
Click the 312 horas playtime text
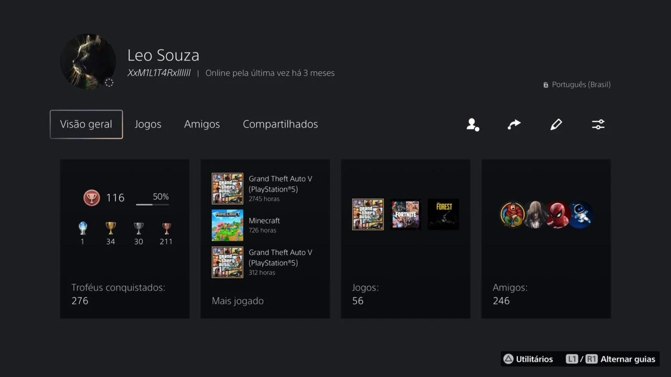[262, 273]
